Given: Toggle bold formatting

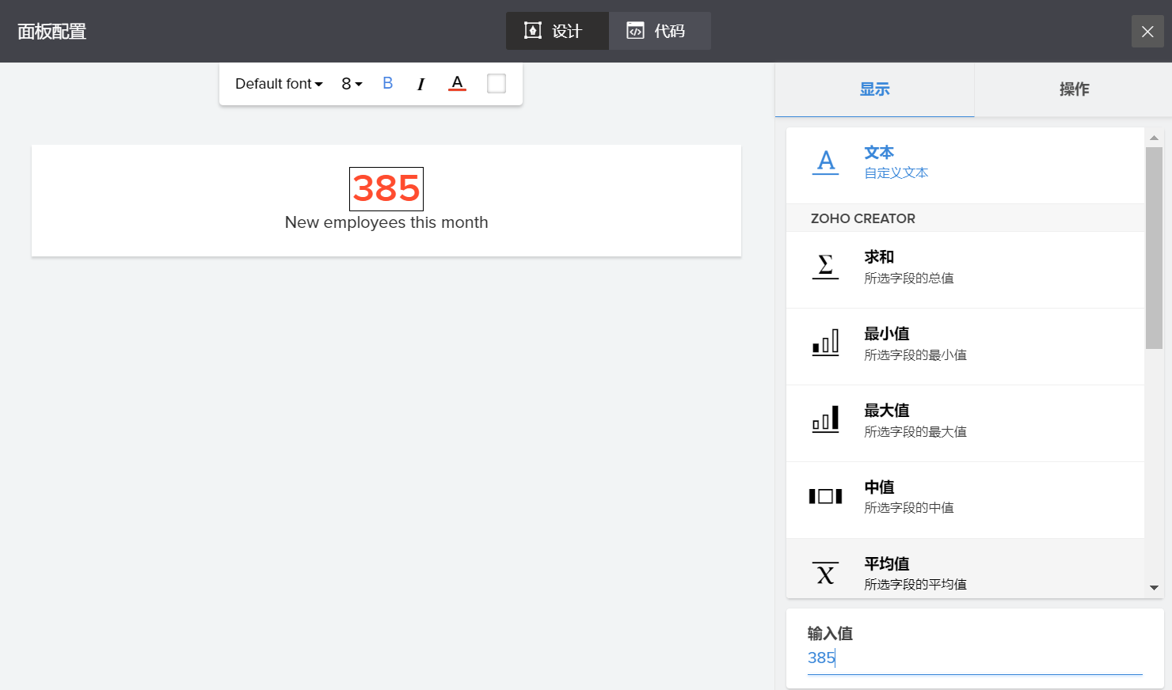Looking at the screenshot, I should point(387,84).
